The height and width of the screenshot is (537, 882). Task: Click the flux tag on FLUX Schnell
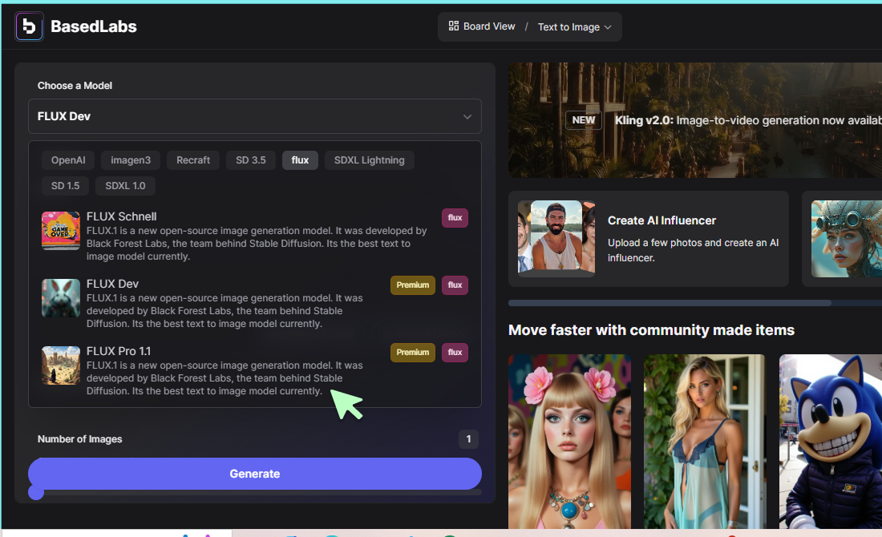[x=455, y=218]
